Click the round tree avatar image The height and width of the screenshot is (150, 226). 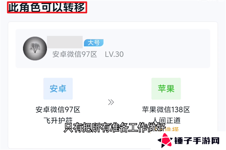tap(35, 48)
